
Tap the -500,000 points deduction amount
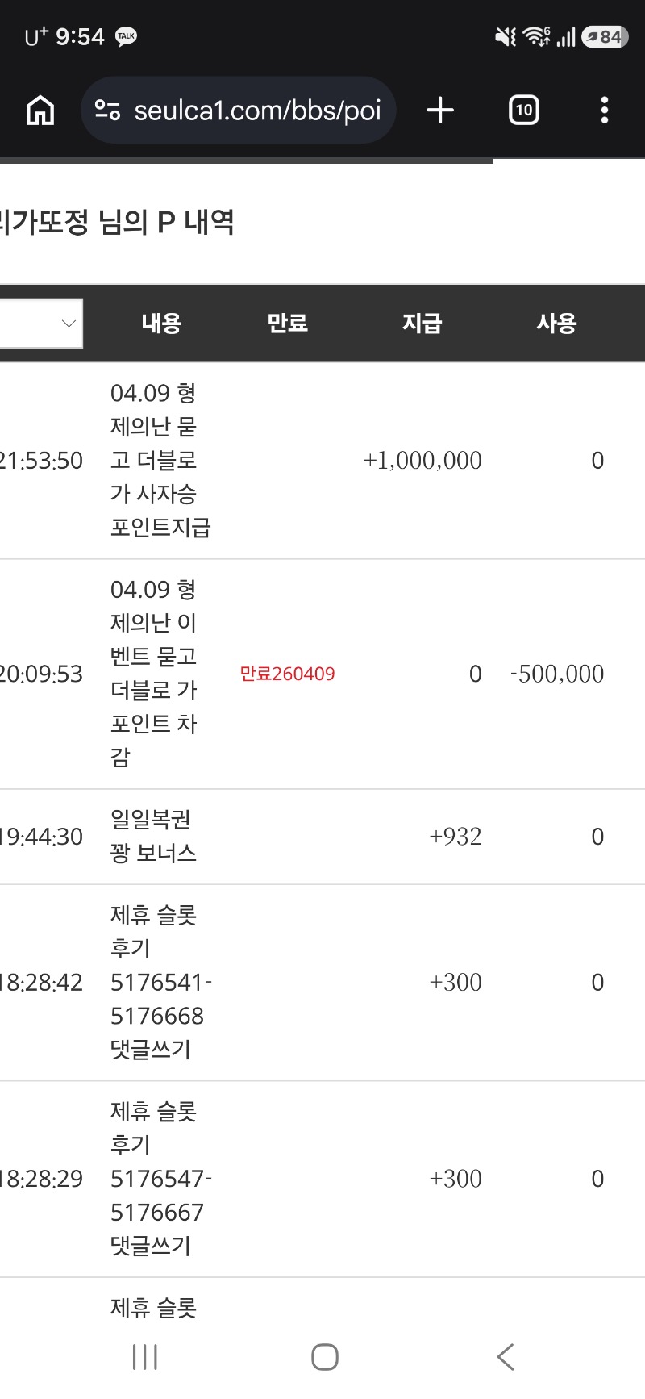[557, 674]
